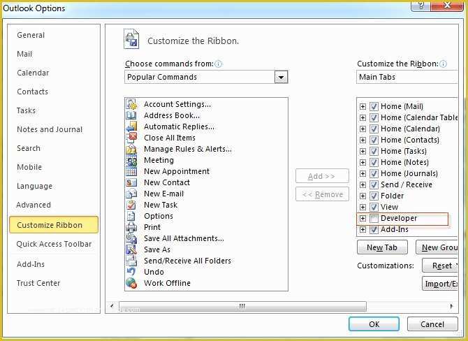Image resolution: width=468 pixels, height=341 pixels.
Task: Click the horizontal scrollbar right arrow
Action: tap(451, 306)
